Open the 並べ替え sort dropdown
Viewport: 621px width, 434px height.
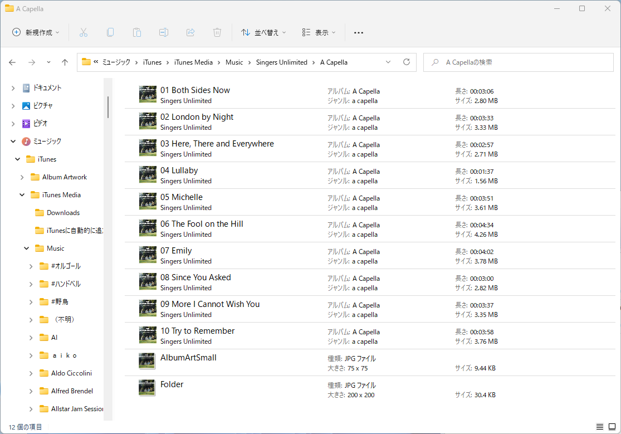[263, 32]
